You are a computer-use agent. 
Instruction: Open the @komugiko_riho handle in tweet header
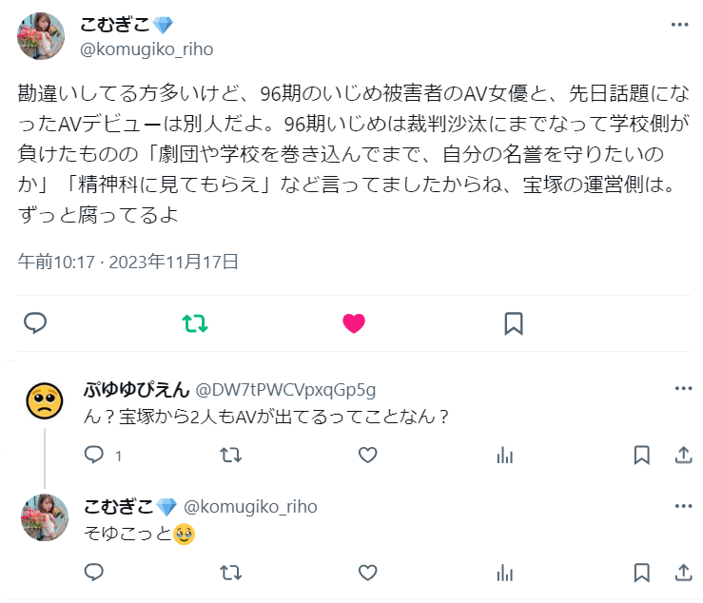(x=146, y=49)
